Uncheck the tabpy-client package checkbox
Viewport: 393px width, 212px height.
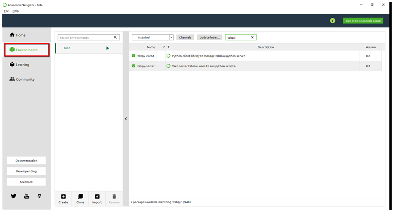click(x=134, y=56)
